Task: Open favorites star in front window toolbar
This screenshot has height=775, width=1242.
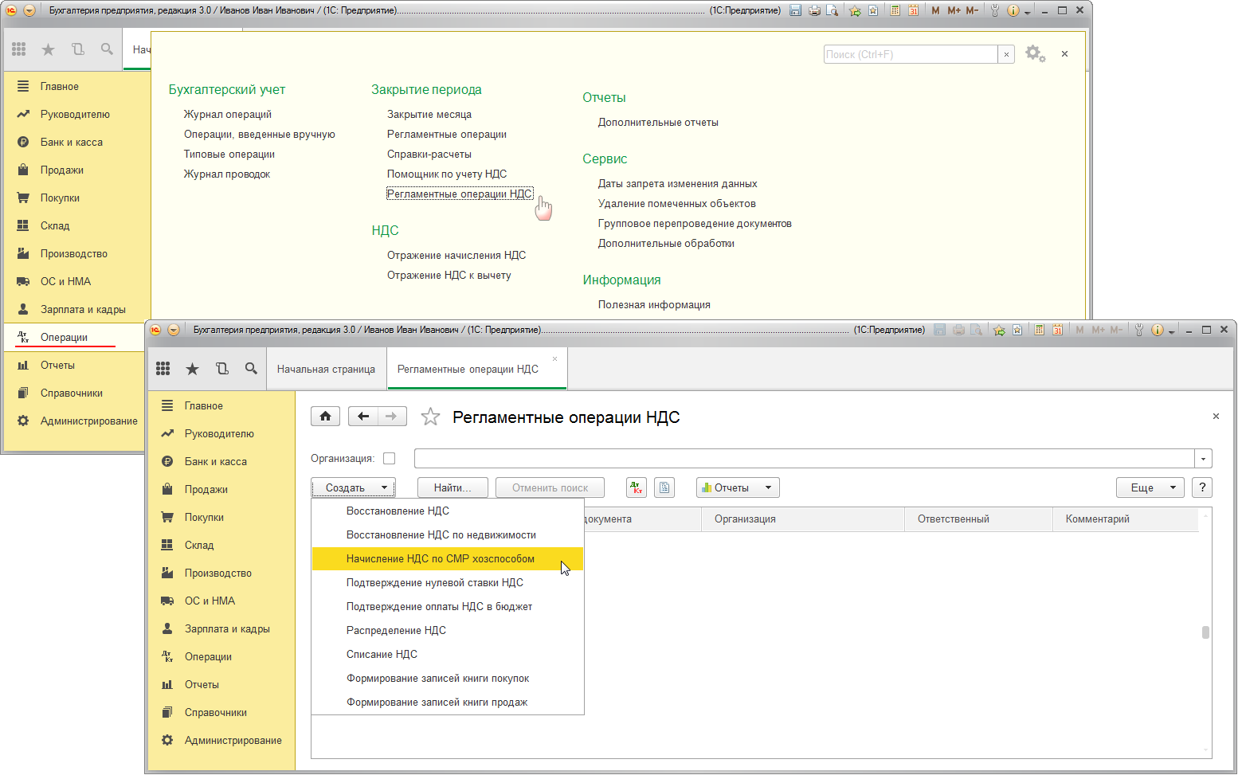Action: point(193,369)
